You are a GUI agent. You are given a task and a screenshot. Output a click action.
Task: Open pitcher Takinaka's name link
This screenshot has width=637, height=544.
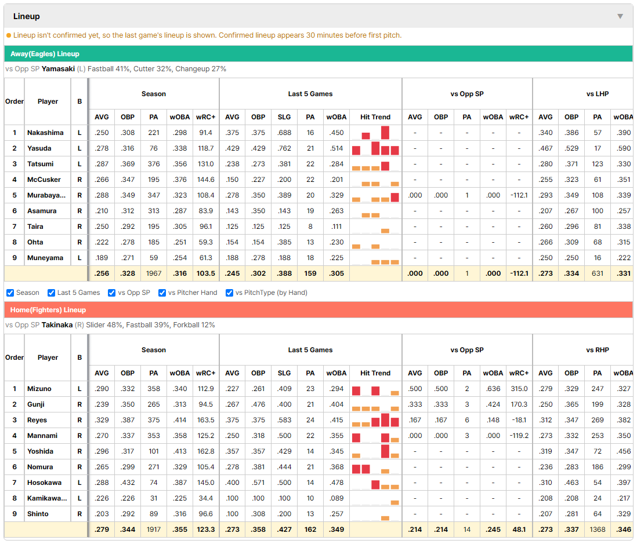pyautogui.click(x=57, y=325)
